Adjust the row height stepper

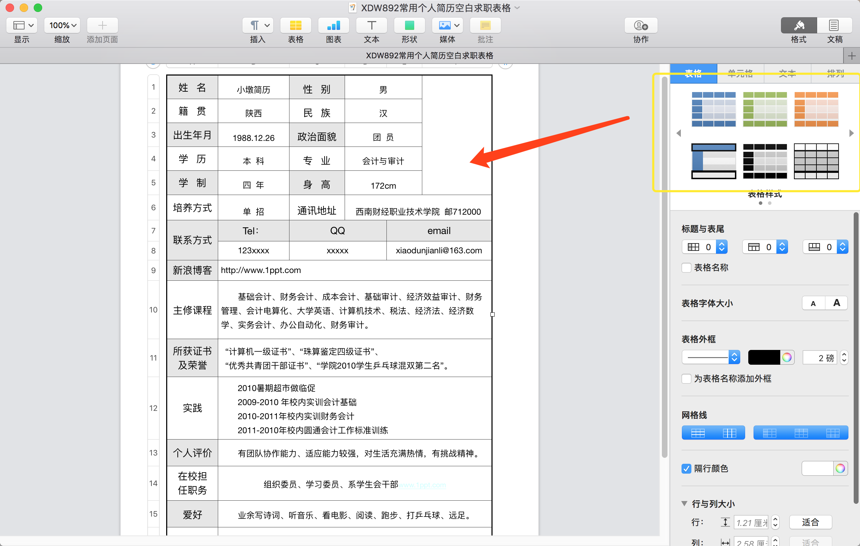pyautogui.click(x=775, y=522)
